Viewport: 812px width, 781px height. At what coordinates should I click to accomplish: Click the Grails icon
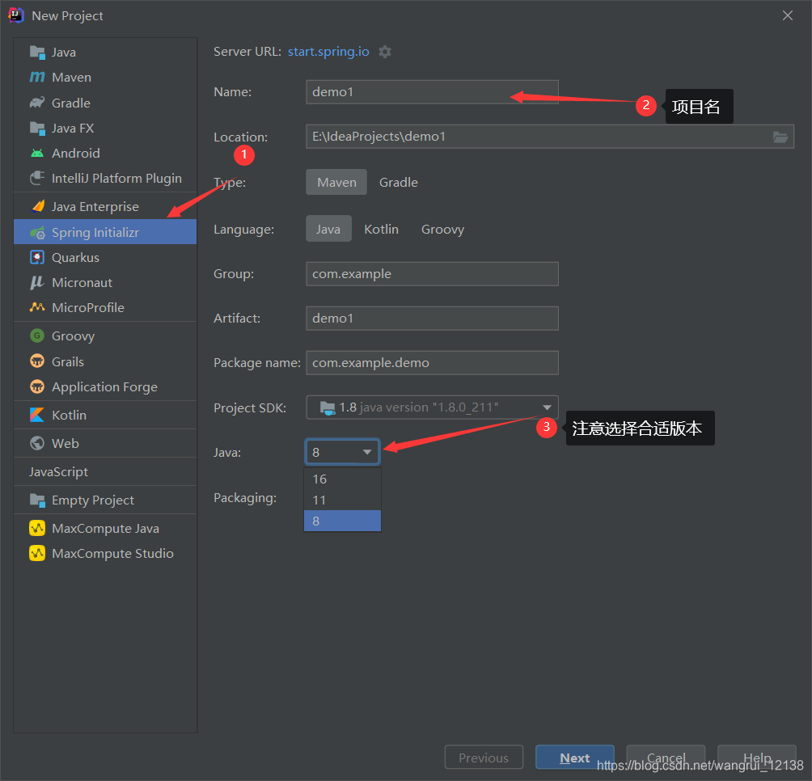[37, 361]
